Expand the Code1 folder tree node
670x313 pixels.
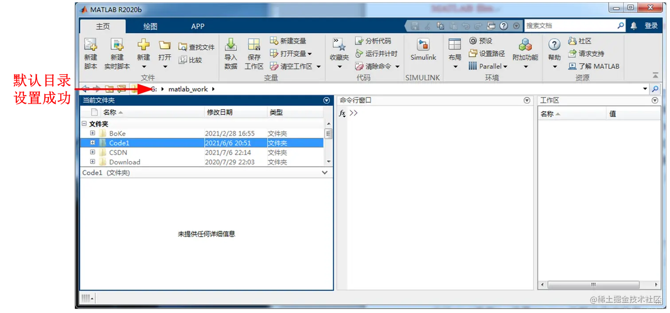tap(92, 142)
